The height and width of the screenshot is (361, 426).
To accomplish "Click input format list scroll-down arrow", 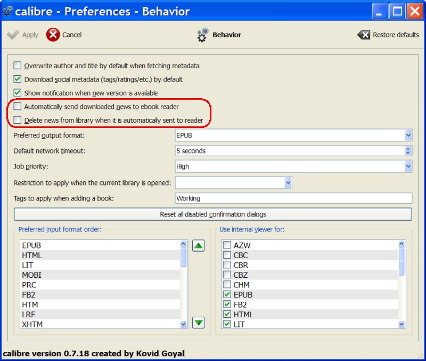I will click(184, 324).
